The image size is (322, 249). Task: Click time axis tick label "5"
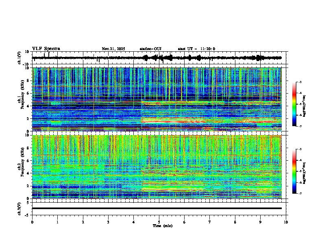click(159, 222)
